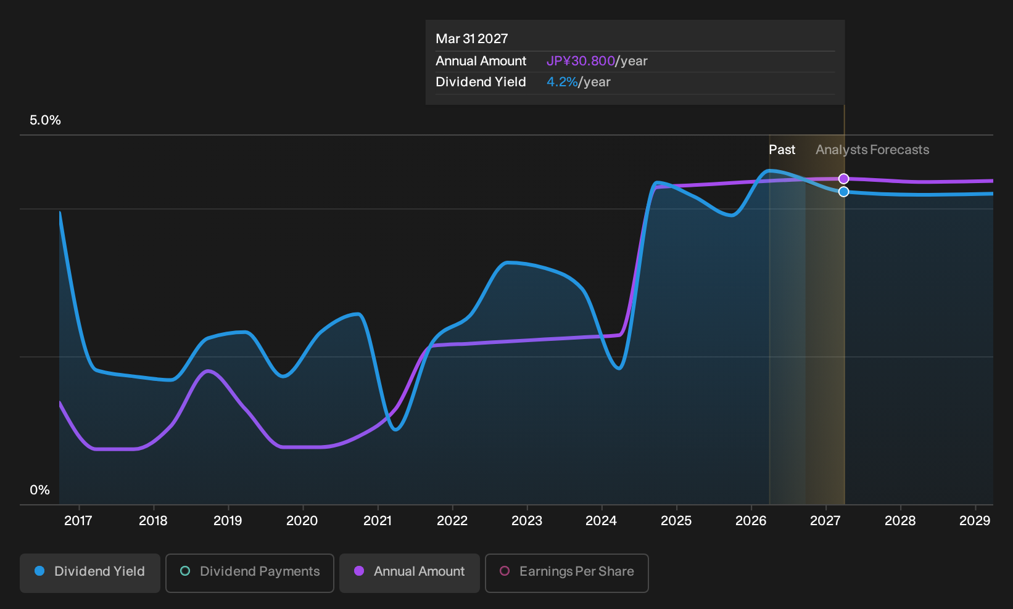Image resolution: width=1013 pixels, height=609 pixels.
Task: Click the 4.2% dividend yield value
Action: coord(562,82)
